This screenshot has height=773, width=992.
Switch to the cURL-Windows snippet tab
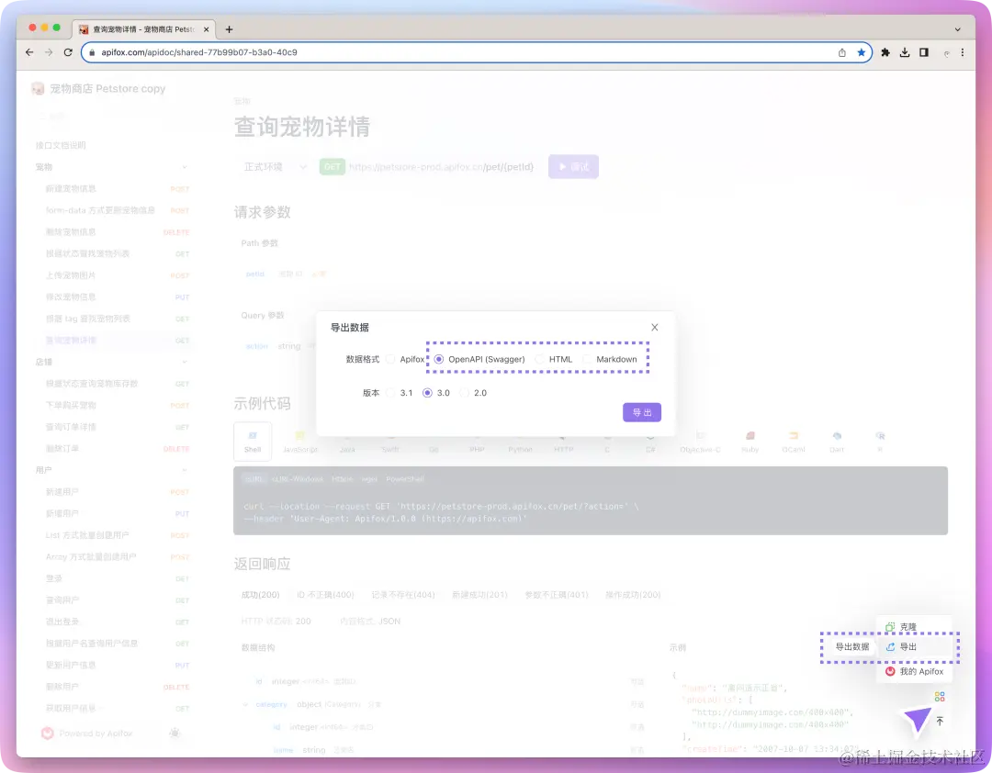[298, 479]
